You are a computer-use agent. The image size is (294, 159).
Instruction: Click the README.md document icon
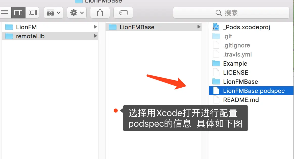[216, 100]
